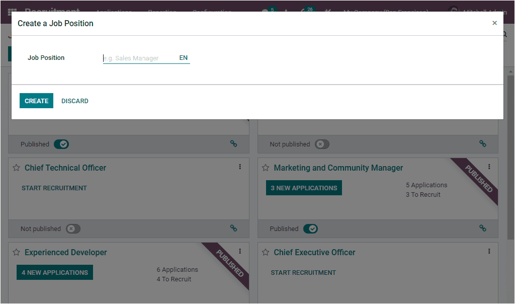This screenshot has width=515, height=304.
Task: Open the Reporting menu
Action: point(162,11)
